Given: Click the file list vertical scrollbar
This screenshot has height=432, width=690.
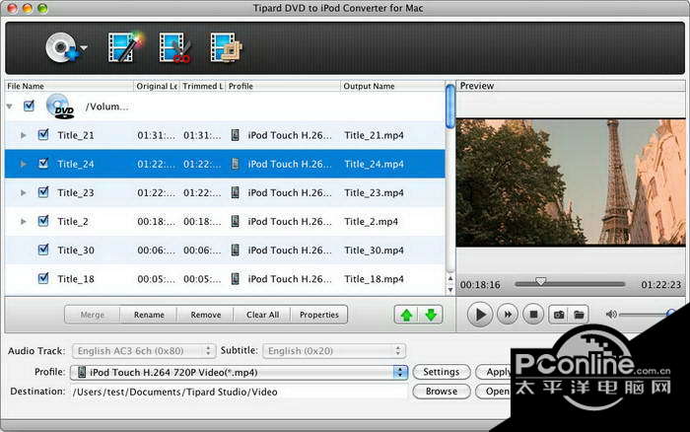Looking at the screenshot, I should [x=449, y=107].
